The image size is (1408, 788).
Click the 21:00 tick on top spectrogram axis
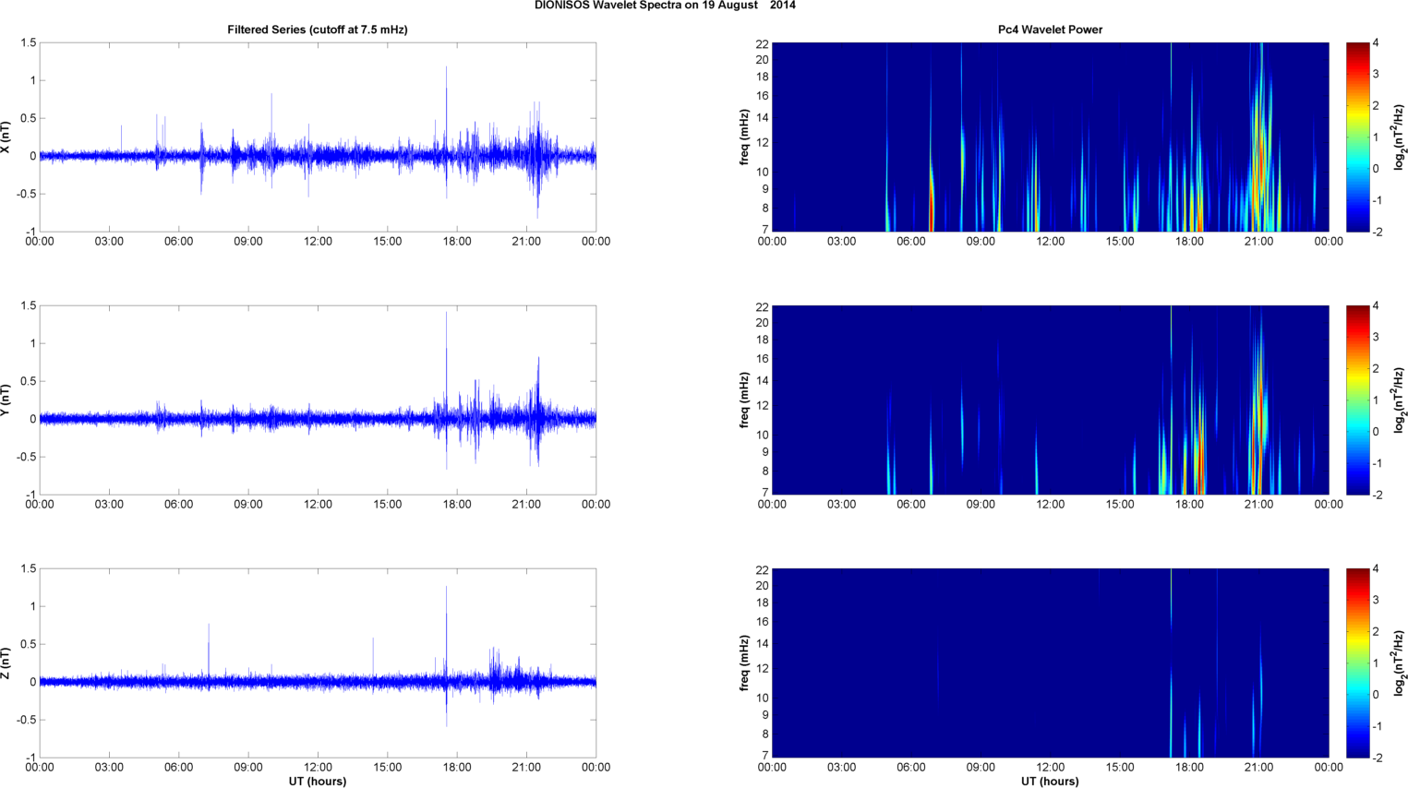(x=1259, y=242)
